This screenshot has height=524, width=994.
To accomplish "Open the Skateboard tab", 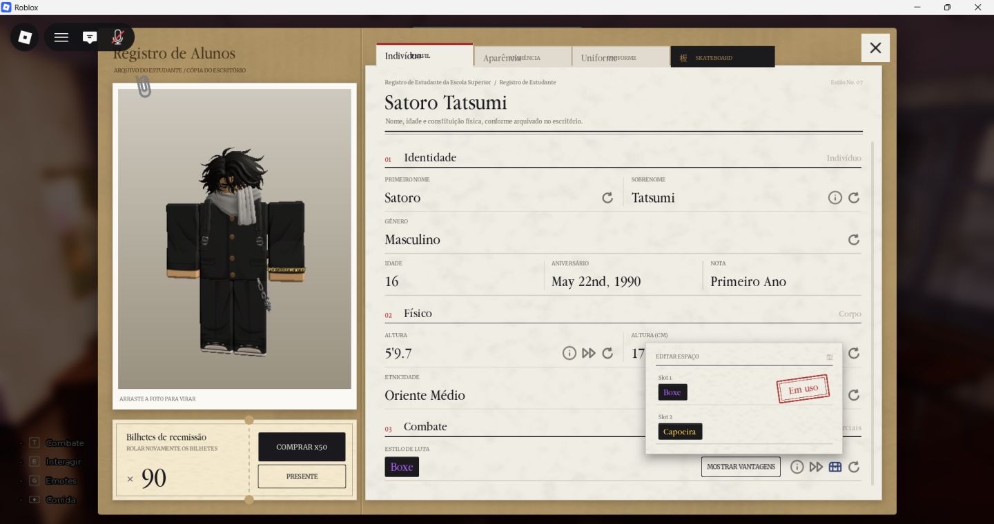I will (x=723, y=57).
